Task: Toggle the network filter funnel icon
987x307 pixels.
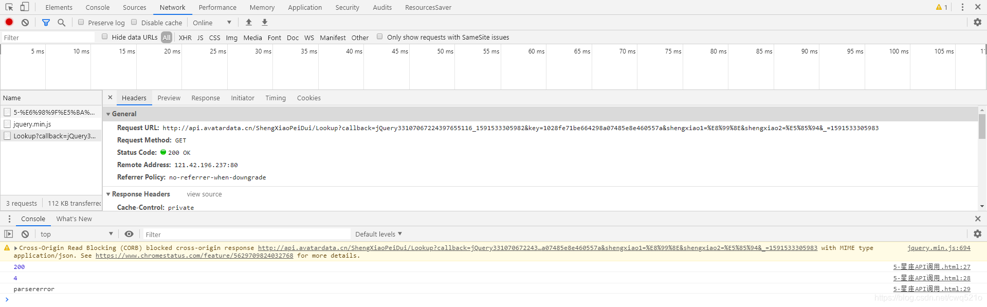Action: pyautogui.click(x=46, y=23)
